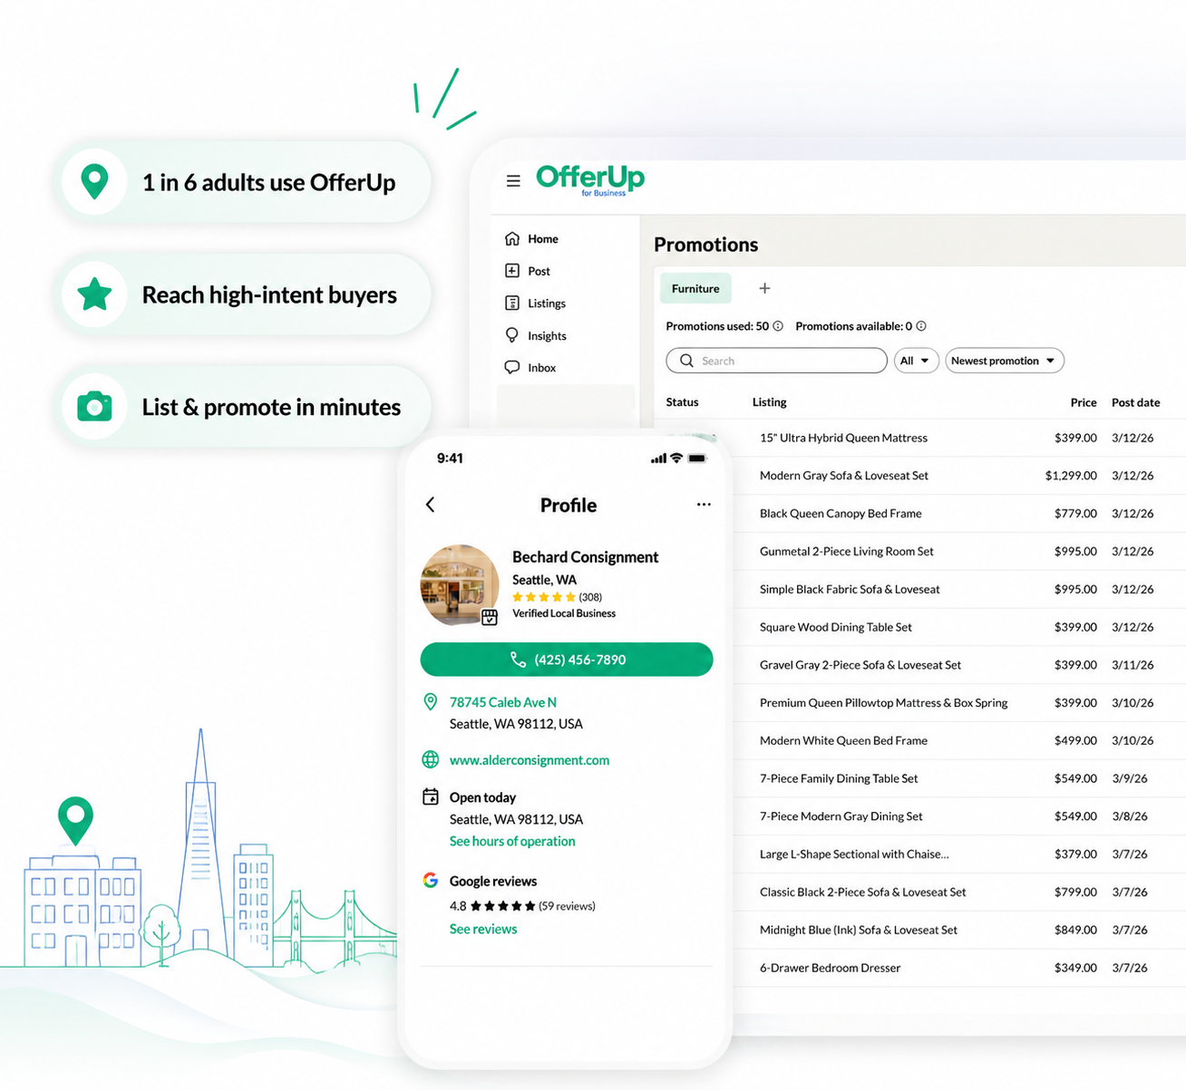Open the 78745 Caleb Ave N address link
This screenshot has width=1186, height=1090.
[503, 702]
